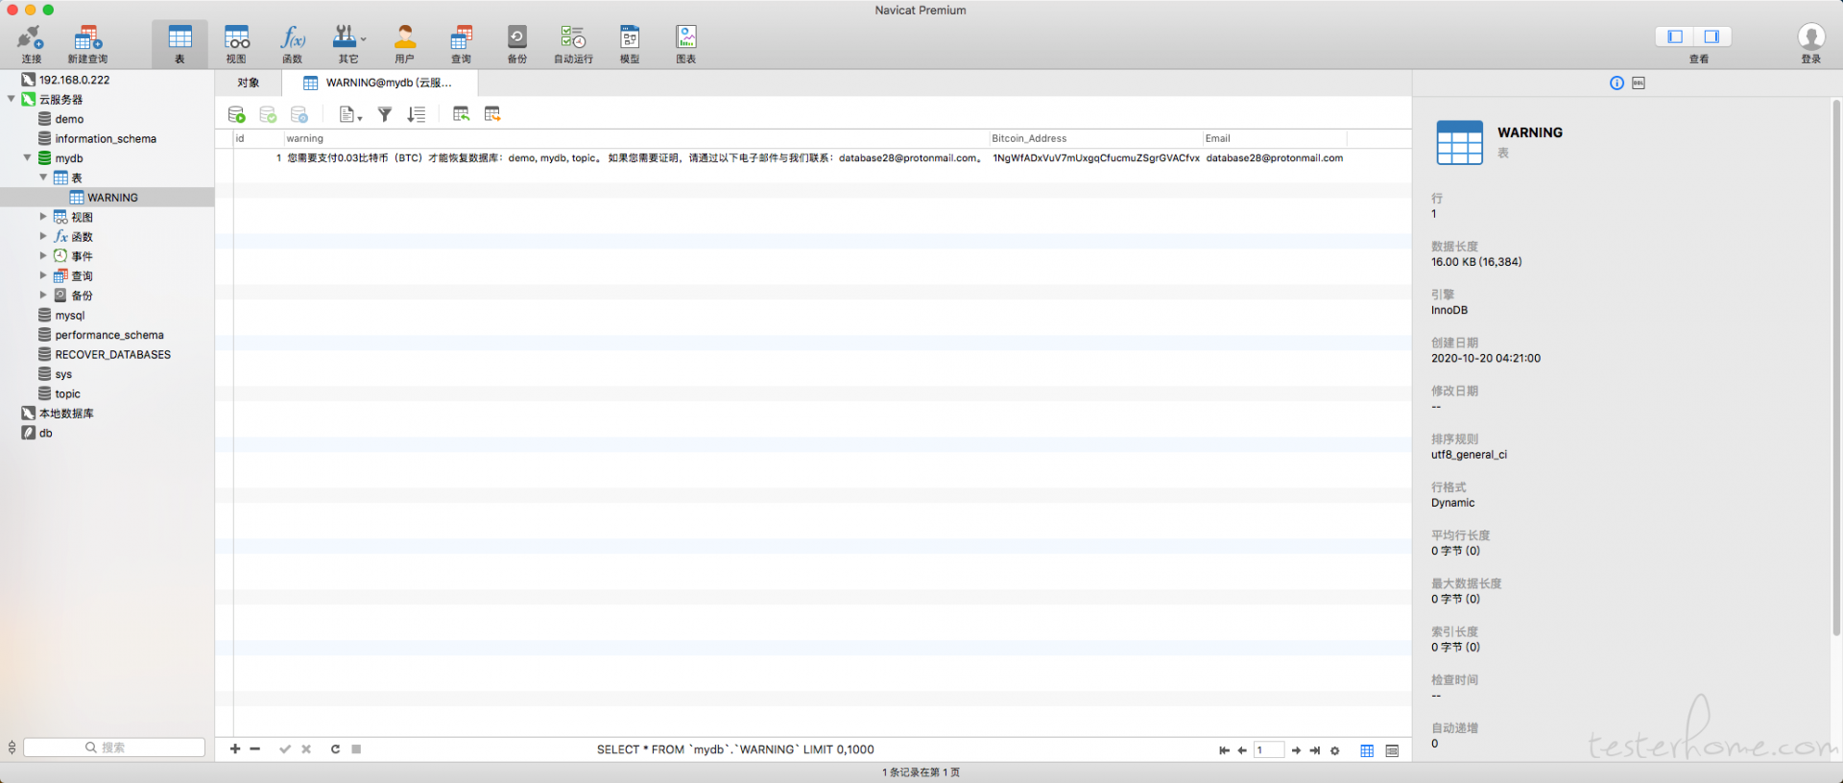Click the import table data icon

coord(461,114)
